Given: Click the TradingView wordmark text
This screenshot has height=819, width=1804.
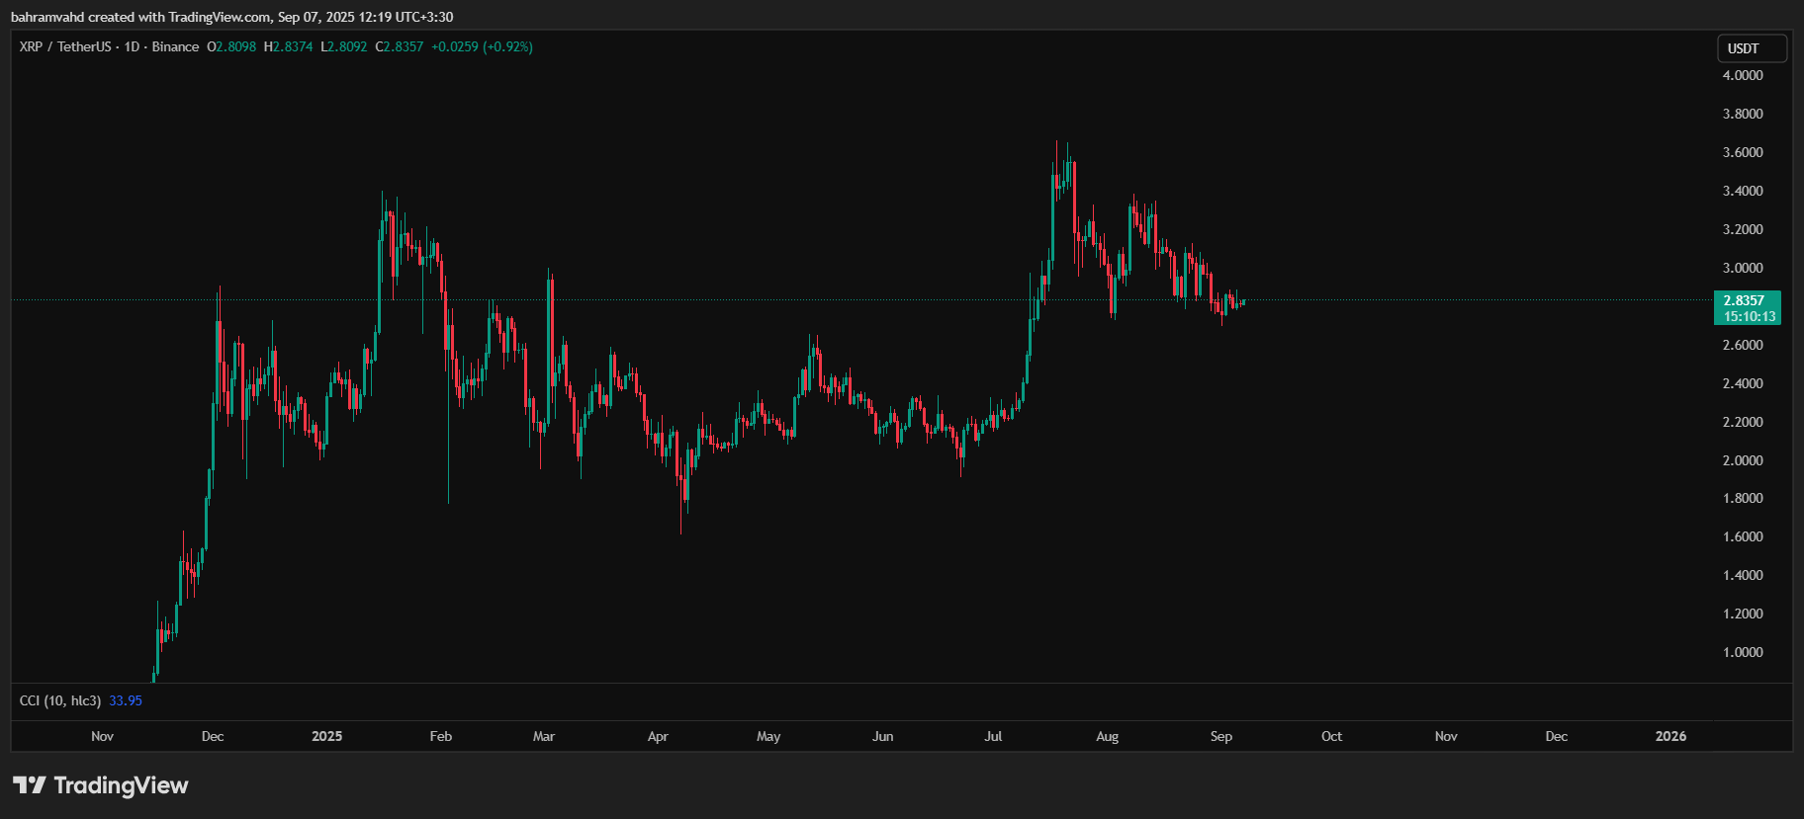Looking at the screenshot, I should [x=121, y=785].
